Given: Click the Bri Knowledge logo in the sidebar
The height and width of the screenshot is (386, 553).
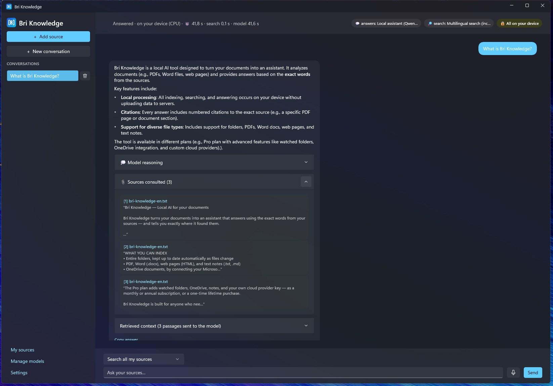Looking at the screenshot, I should click(11, 23).
